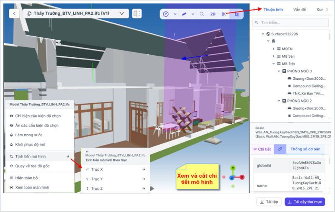The height and width of the screenshot is (212, 335).
Task: Toggle the model tree structure icon
Action: [237, 14]
